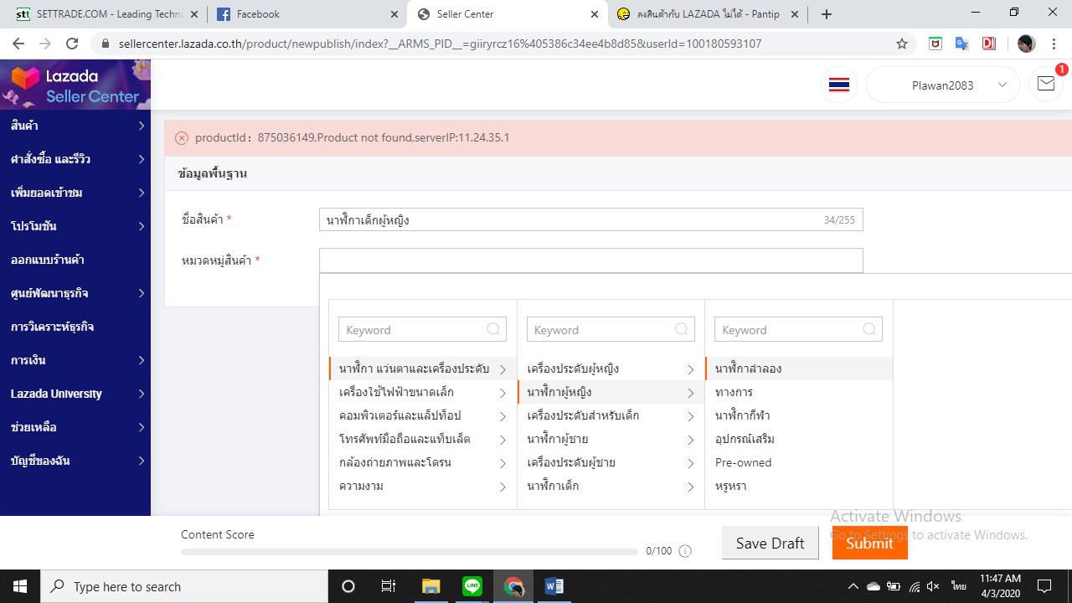Select category ความงาม
The width and height of the screenshot is (1072, 603).
[423, 486]
